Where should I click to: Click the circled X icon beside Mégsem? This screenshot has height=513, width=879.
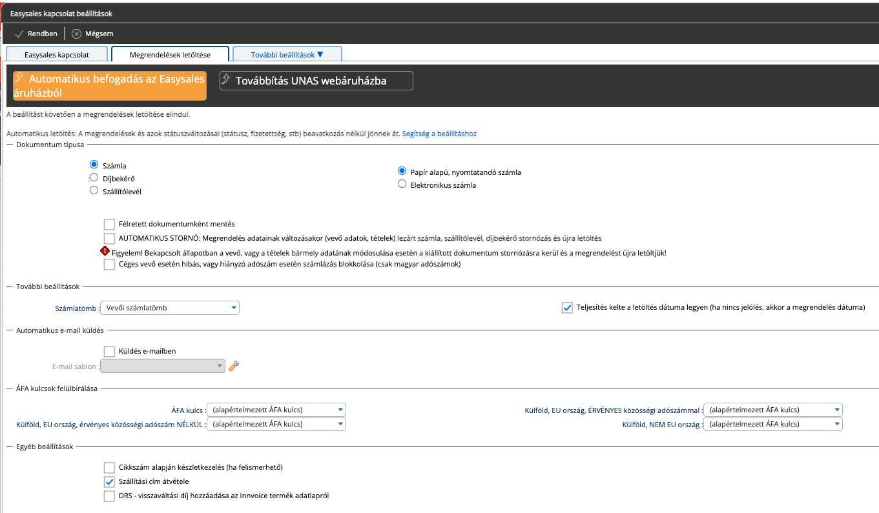click(76, 34)
